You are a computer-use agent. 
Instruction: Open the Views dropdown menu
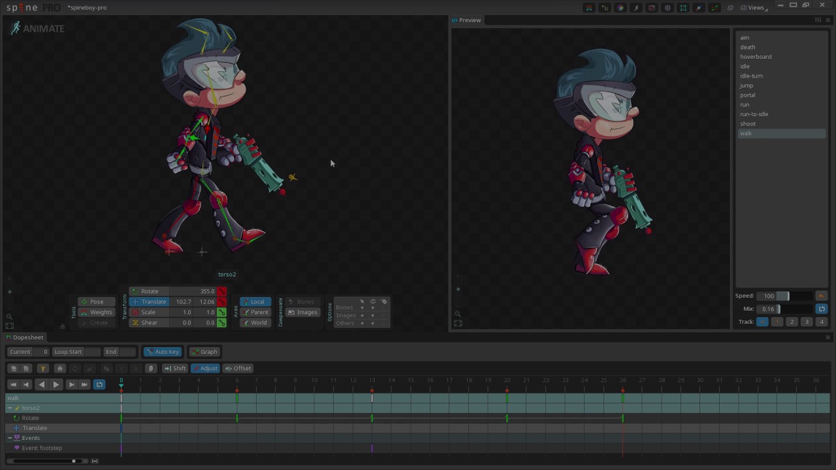[754, 8]
